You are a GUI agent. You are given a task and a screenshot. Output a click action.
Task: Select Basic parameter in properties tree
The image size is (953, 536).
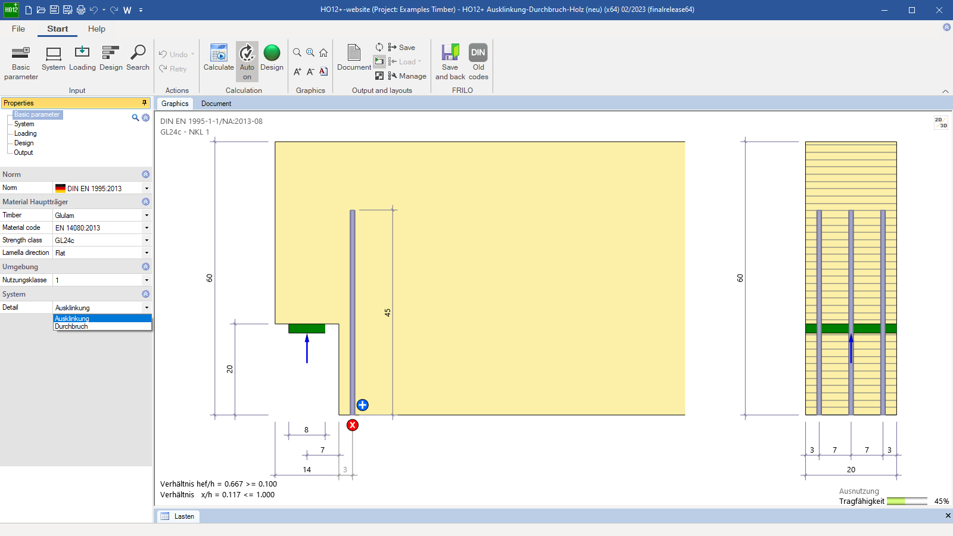37,114
